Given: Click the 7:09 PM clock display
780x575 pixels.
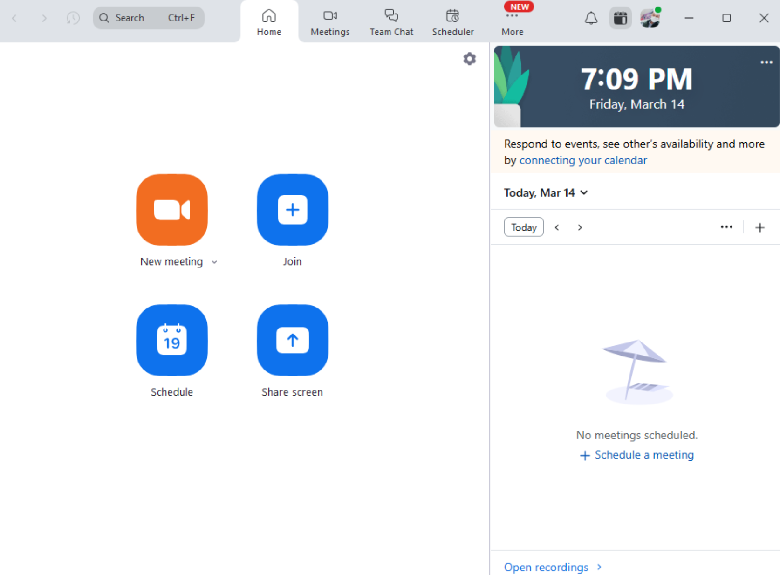Looking at the screenshot, I should pyautogui.click(x=636, y=79).
